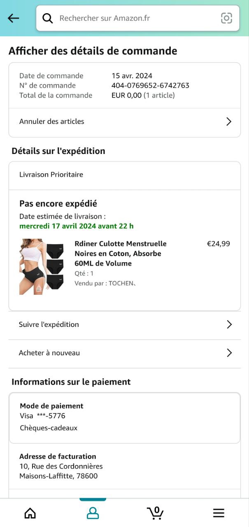Screen dimensions: 249x527
Task: Open the camera scan search icon
Action: click(x=226, y=18)
